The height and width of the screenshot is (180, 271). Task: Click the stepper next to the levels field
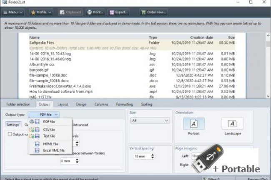[x=77, y=144]
